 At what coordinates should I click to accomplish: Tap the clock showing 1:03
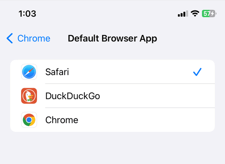click(x=27, y=14)
